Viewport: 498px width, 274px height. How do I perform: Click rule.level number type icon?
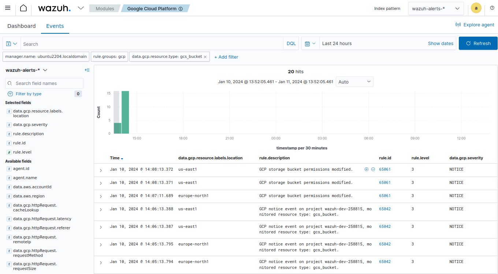coord(9,152)
